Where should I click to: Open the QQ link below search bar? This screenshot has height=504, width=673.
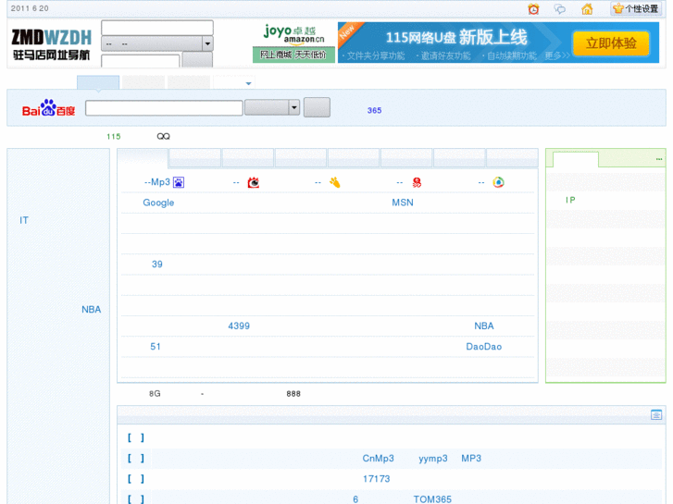tap(163, 136)
